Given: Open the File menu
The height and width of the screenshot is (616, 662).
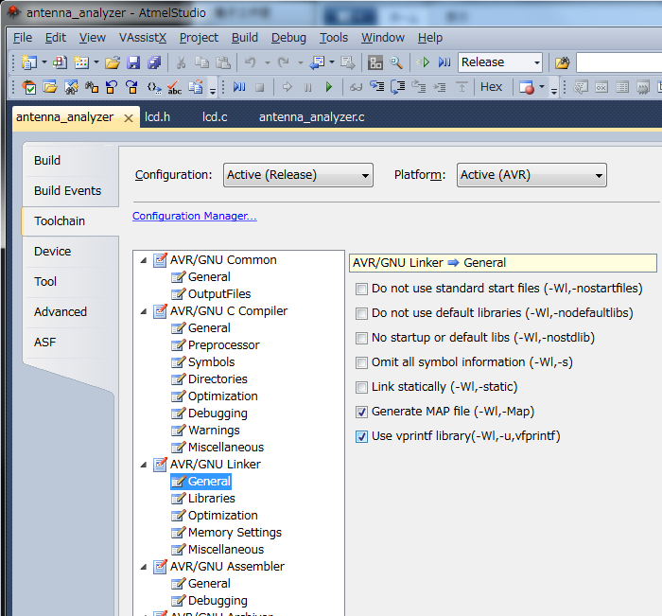Looking at the screenshot, I should pyautogui.click(x=23, y=38).
